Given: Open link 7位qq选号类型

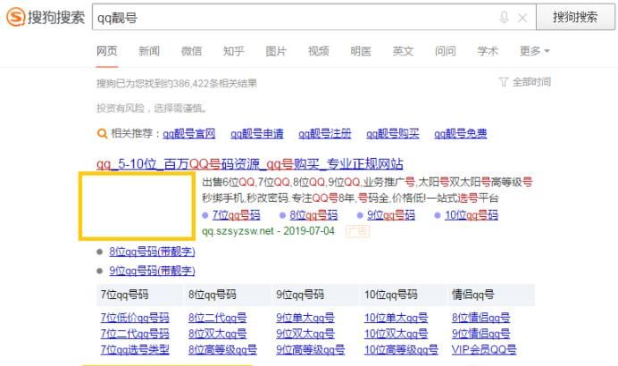Looking at the screenshot, I should click(x=135, y=350).
